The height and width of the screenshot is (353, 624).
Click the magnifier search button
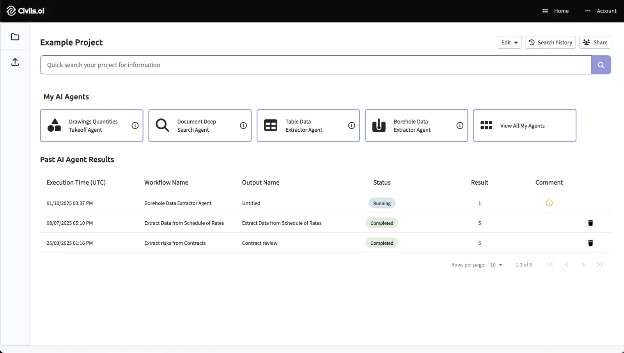click(x=601, y=65)
